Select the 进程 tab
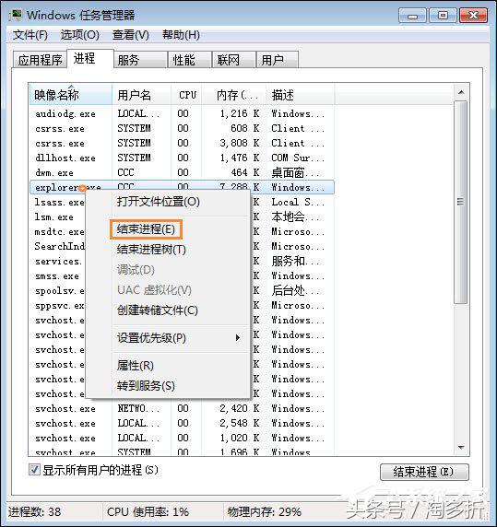Screen dimensions: 497x527 (x=90, y=59)
